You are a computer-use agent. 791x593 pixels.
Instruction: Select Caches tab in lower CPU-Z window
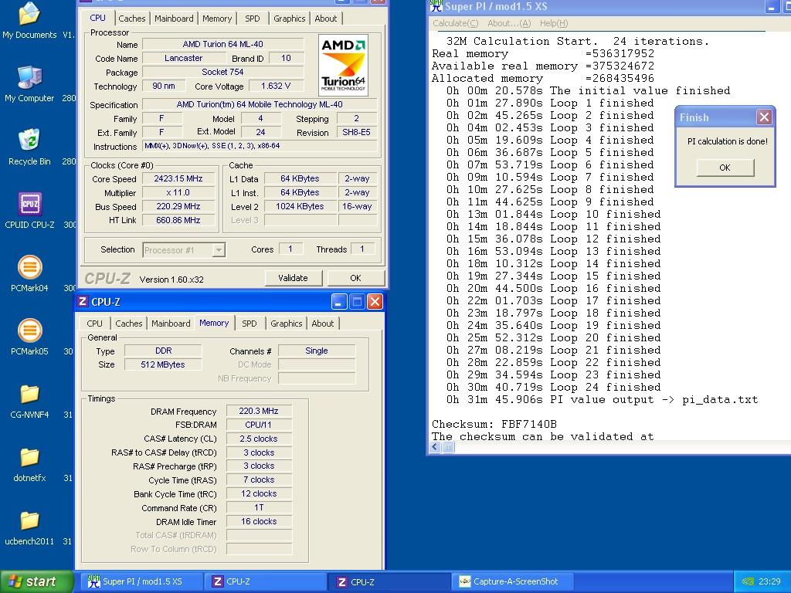[129, 324]
